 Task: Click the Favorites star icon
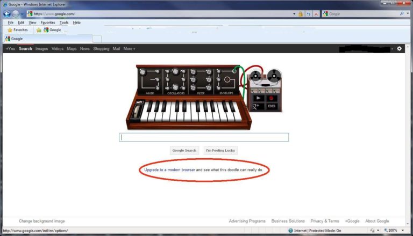point(10,30)
